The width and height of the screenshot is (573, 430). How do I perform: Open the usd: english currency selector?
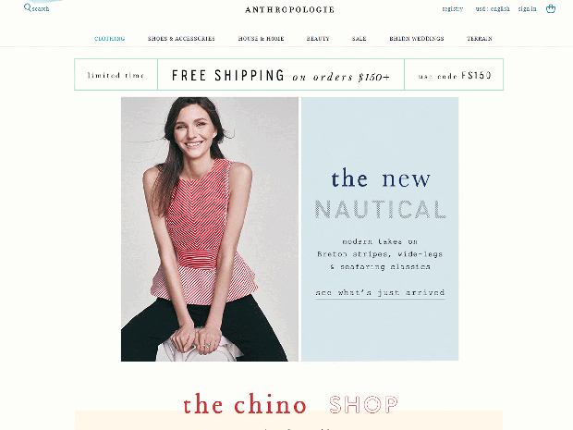(493, 8)
